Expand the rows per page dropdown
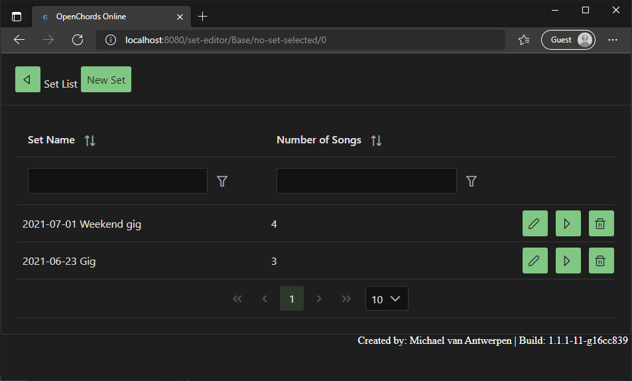 pos(387,299)
